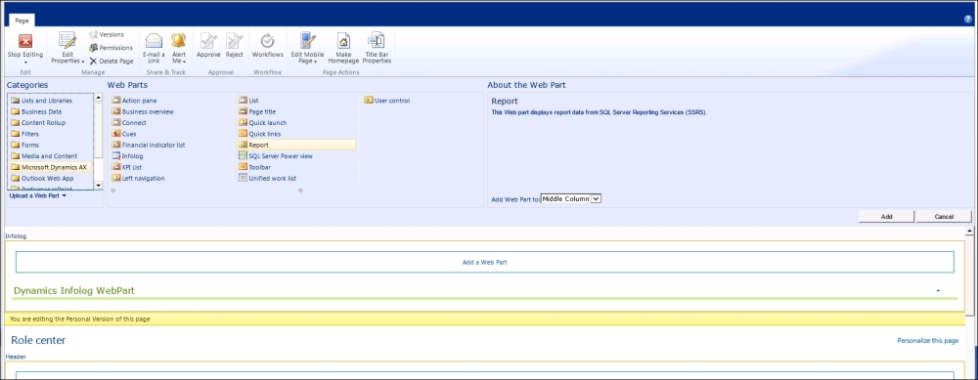Click the Categories list scroll-up arrow
Image resolution: width=978 pixels, height=380 pixels.
point(98,98)
